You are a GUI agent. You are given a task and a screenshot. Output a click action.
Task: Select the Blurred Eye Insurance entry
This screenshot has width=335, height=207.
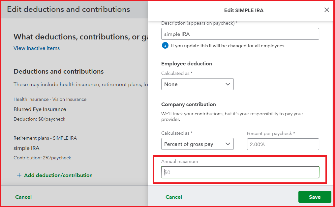pyautogui.click(x=40, y=109)
